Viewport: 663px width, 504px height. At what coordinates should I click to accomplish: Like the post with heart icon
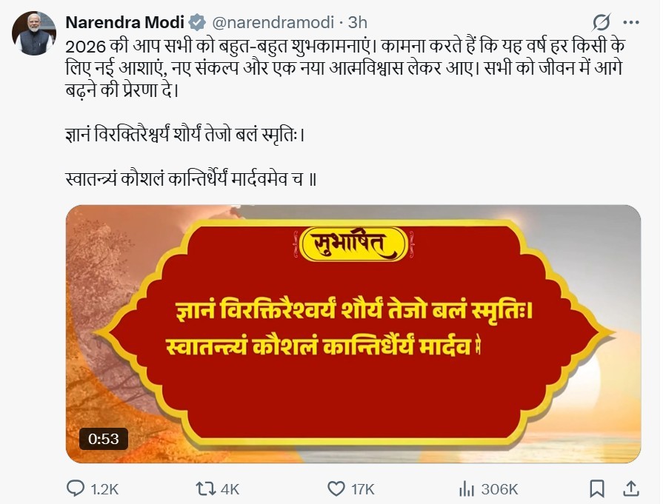[336, 488]
